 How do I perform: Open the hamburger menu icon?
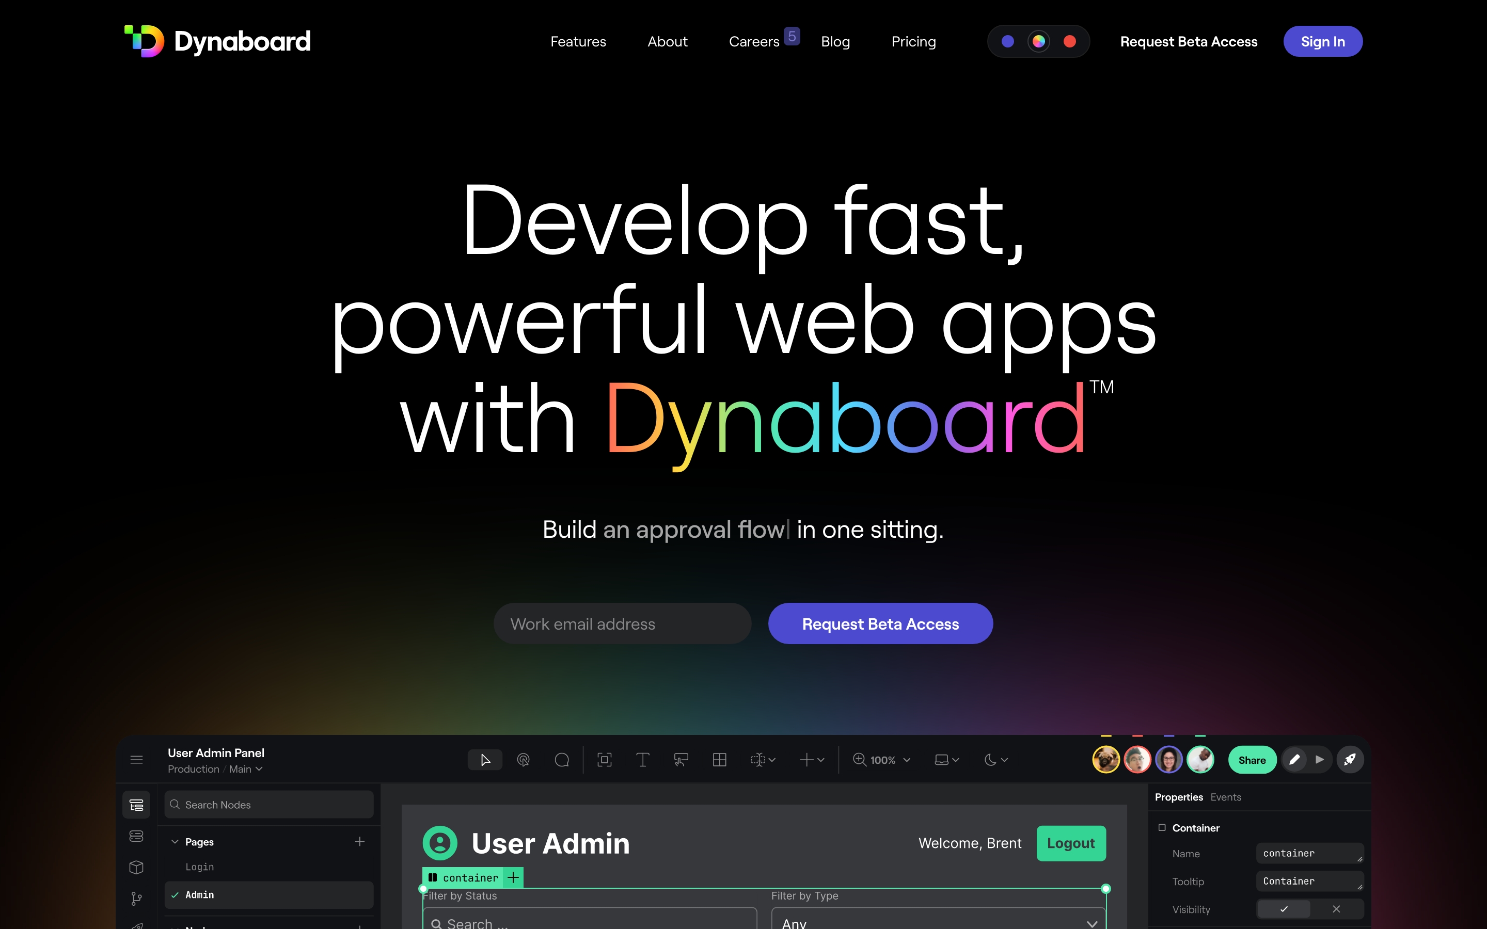coord(136,760)
